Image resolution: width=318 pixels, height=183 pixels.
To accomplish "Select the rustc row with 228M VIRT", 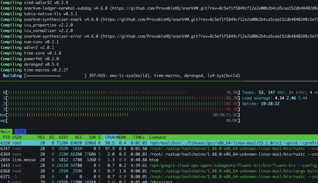I will click(159, 154).
